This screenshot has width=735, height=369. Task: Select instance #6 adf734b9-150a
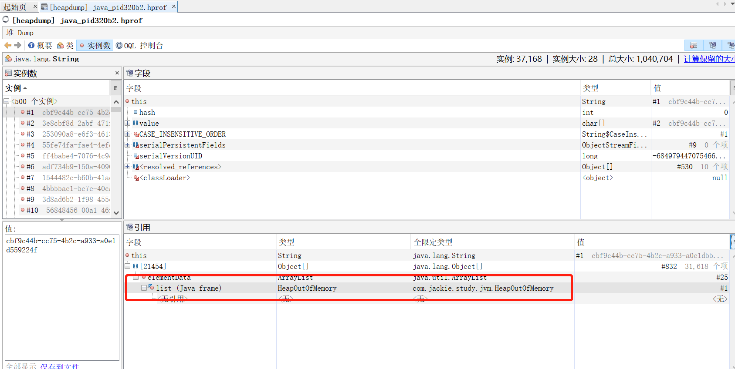(57, 167)
